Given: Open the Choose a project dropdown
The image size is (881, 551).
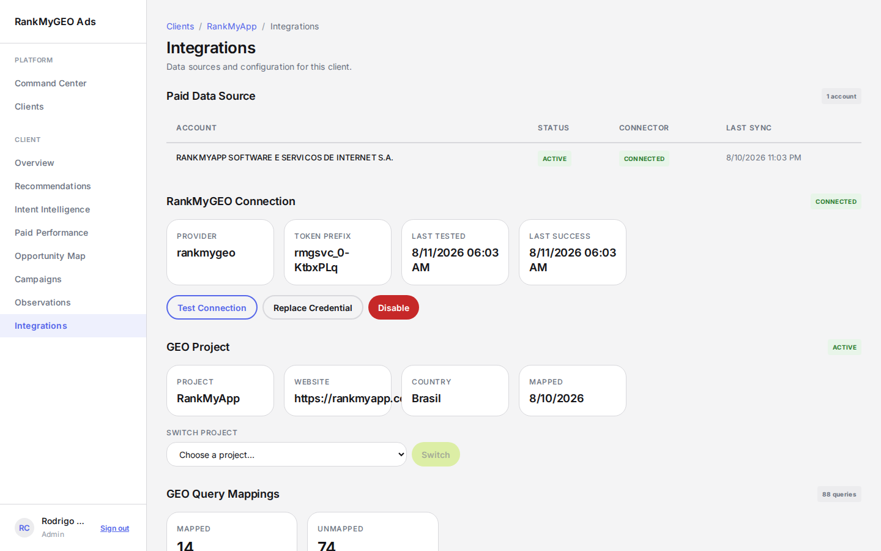Looking at the screenshot, I should click(286, 454).
